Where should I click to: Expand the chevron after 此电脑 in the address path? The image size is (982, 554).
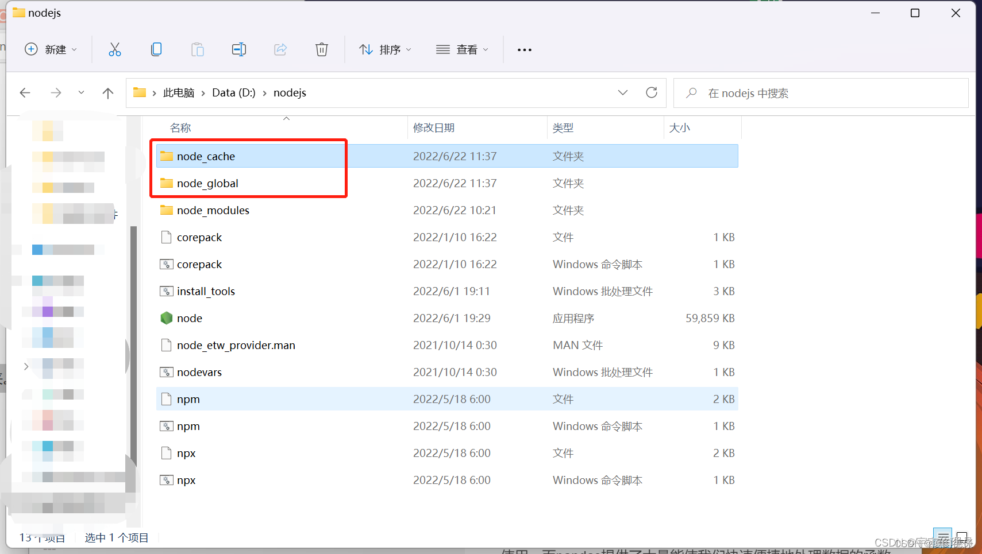click(203, 93)
